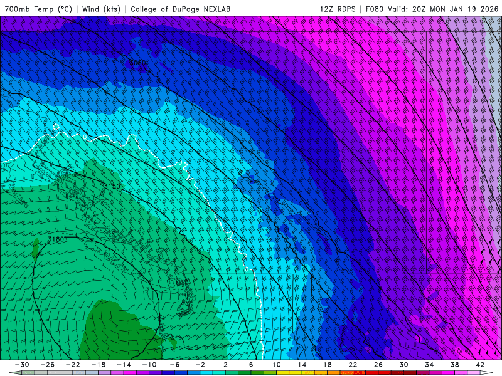The image size is (502, 376).
Task: Select the '22' colorbar scale value
Action: [353, 365]
